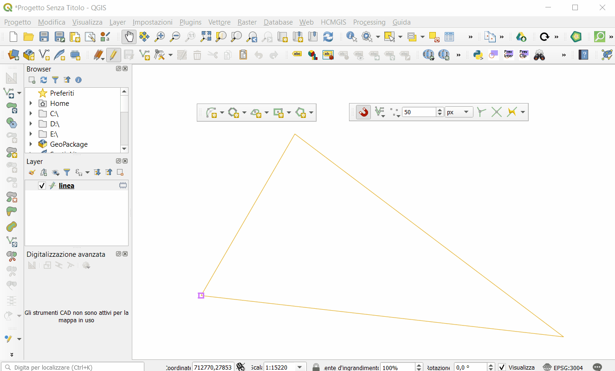Open the map scale dropdown
Viewport: 615px width, 371px height.
[298, 367]
